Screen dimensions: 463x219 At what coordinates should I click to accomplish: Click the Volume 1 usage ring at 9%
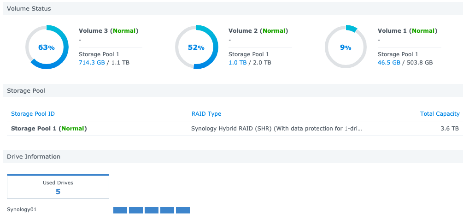(346, 47)
